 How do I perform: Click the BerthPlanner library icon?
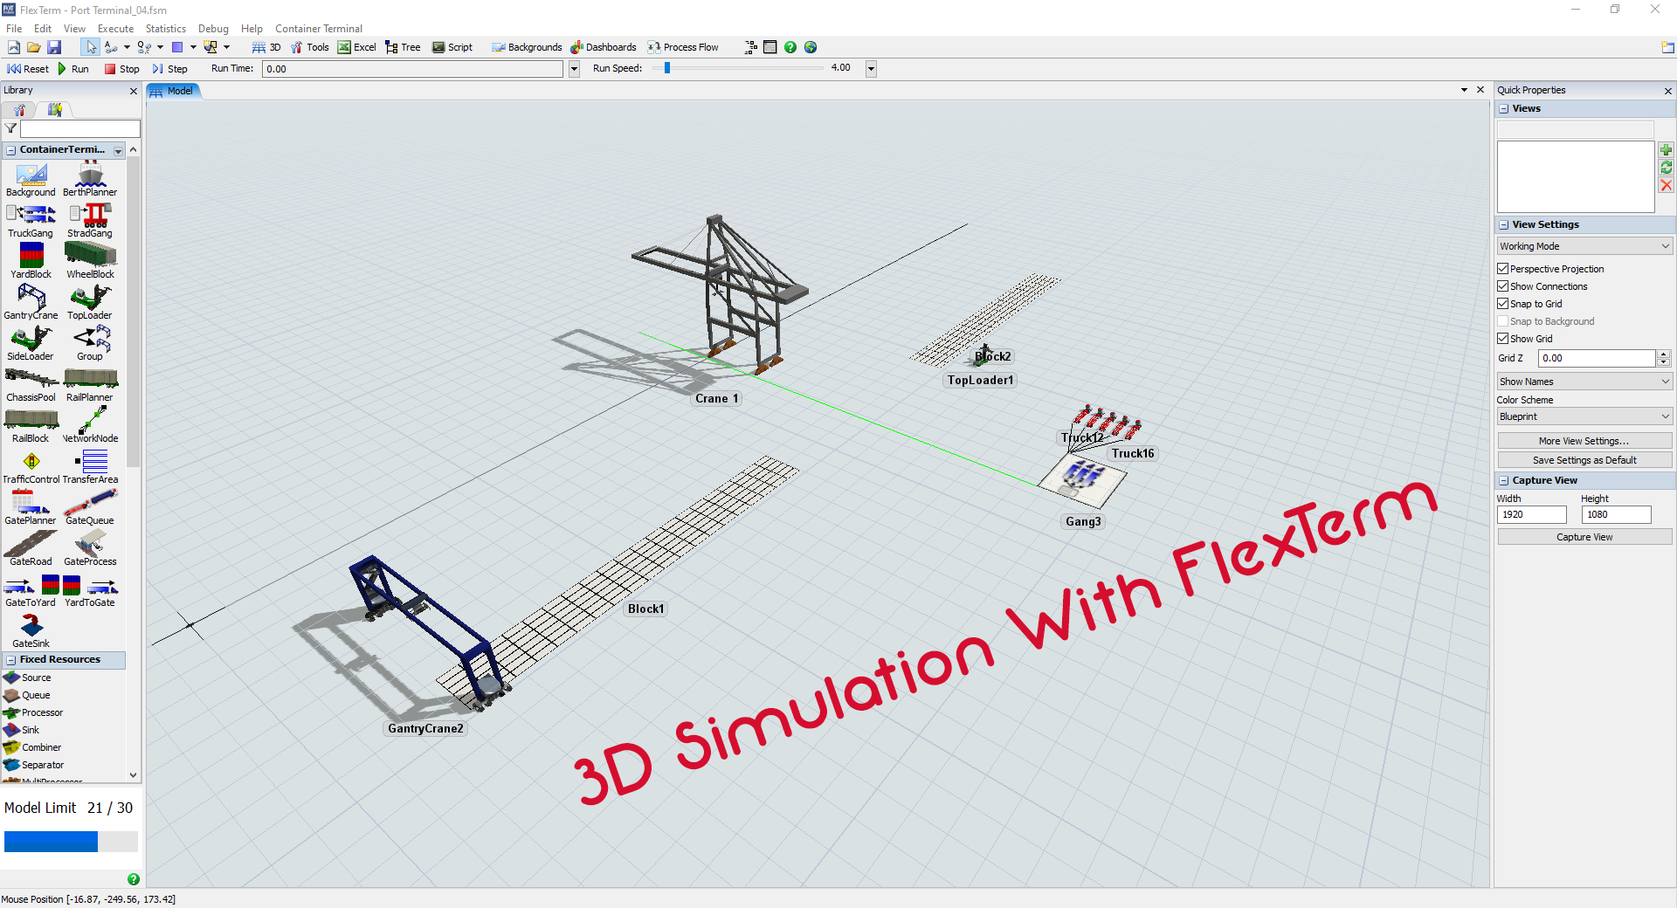coord(90,175)
